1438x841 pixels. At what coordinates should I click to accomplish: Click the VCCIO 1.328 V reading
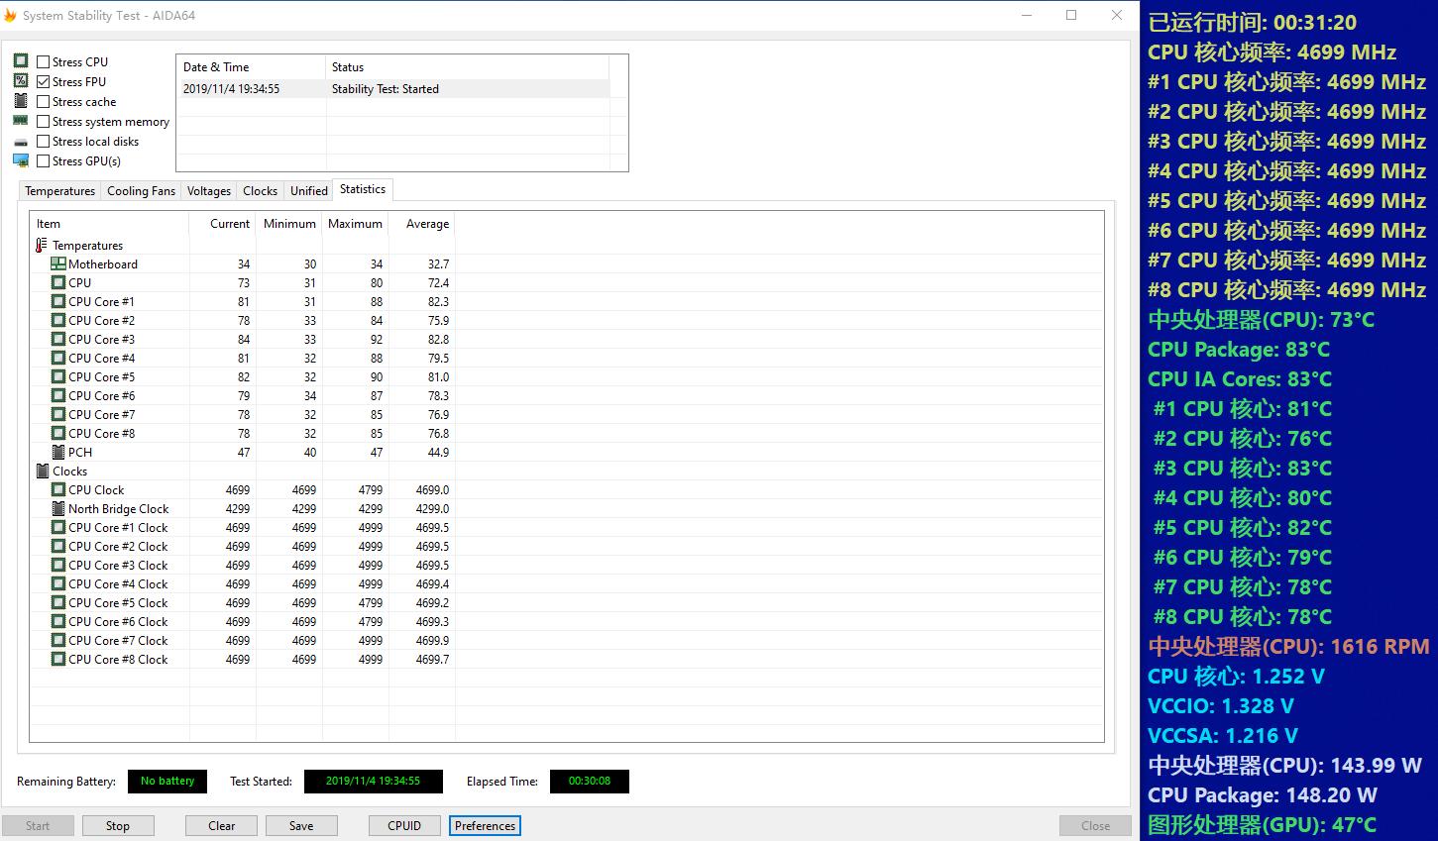point(1221,706)
